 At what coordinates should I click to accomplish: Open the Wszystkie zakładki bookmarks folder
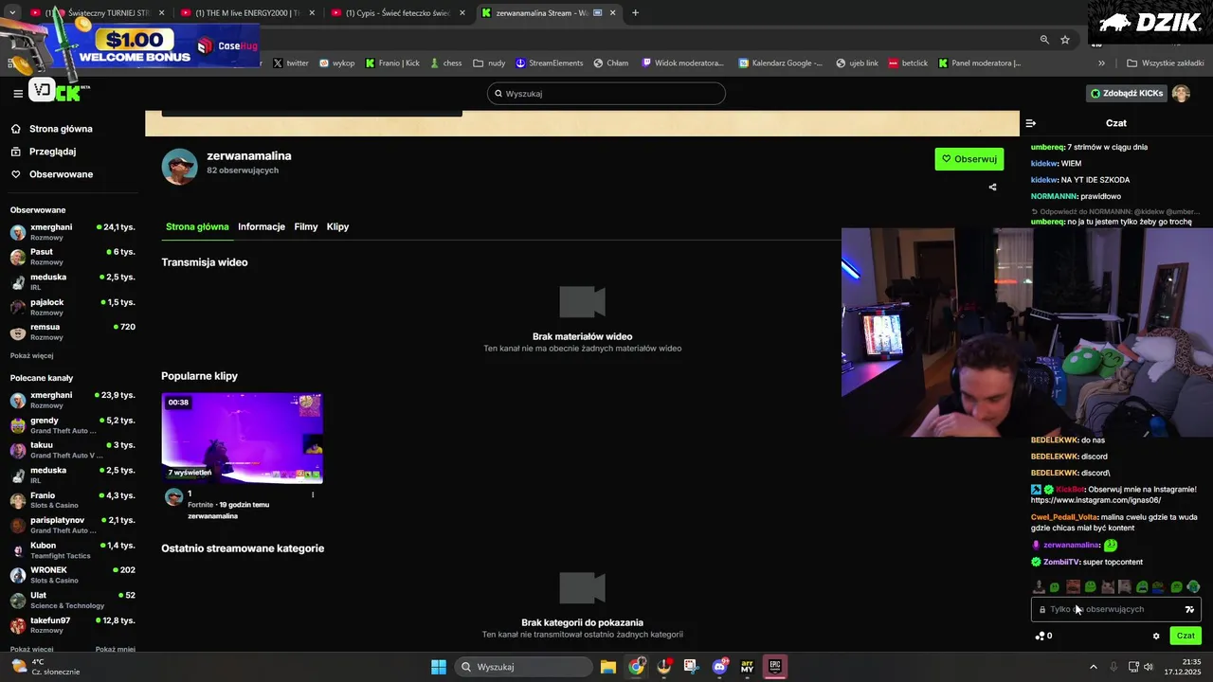pos(1165,63)
